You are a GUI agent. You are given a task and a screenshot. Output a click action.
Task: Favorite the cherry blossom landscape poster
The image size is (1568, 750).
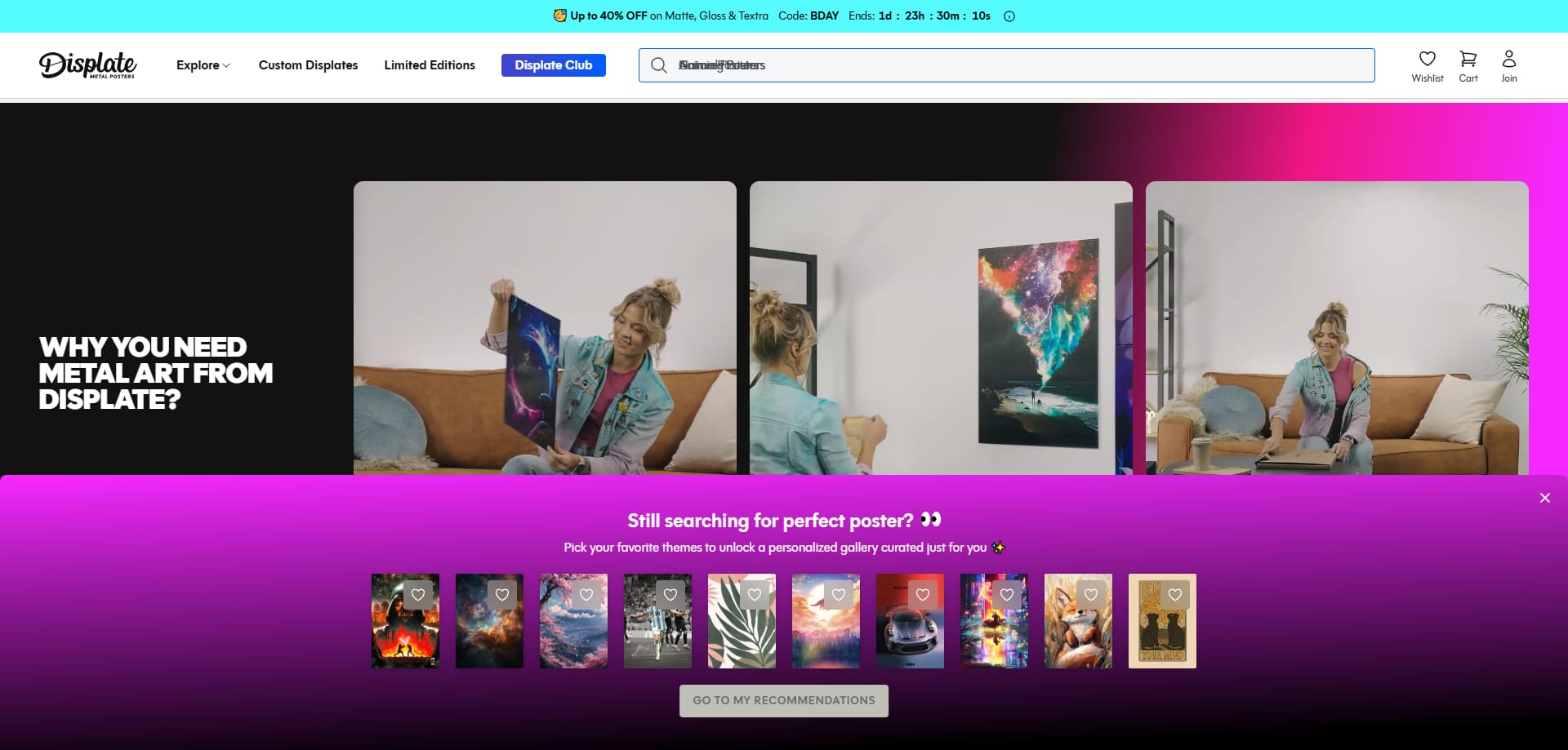(586, 595)
